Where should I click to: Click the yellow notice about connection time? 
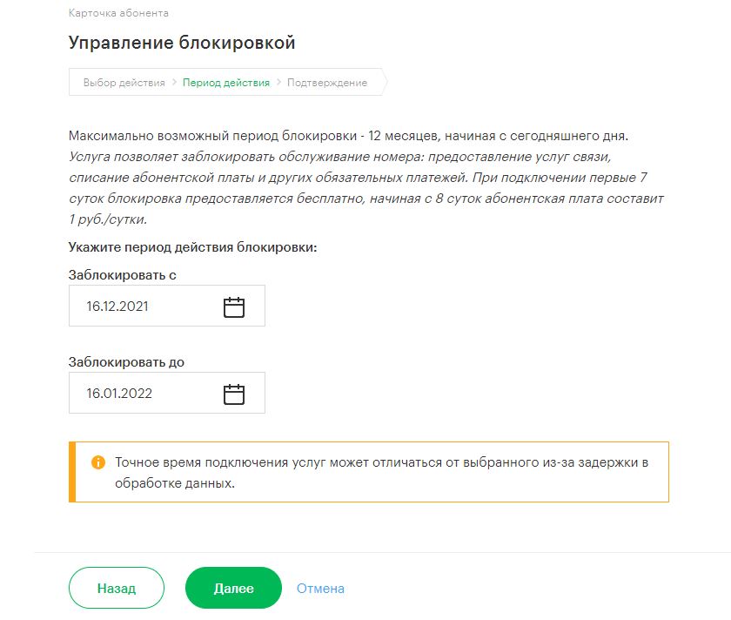coord(369,472)
